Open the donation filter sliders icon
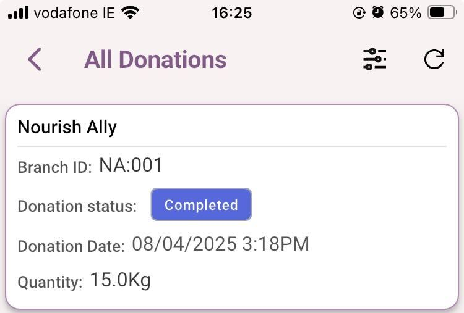 [x=375, y=59]
